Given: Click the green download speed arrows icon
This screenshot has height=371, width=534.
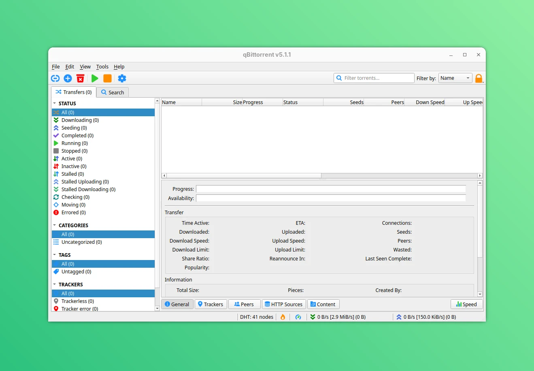Looking at the screenshot, I should coord(313,317).
